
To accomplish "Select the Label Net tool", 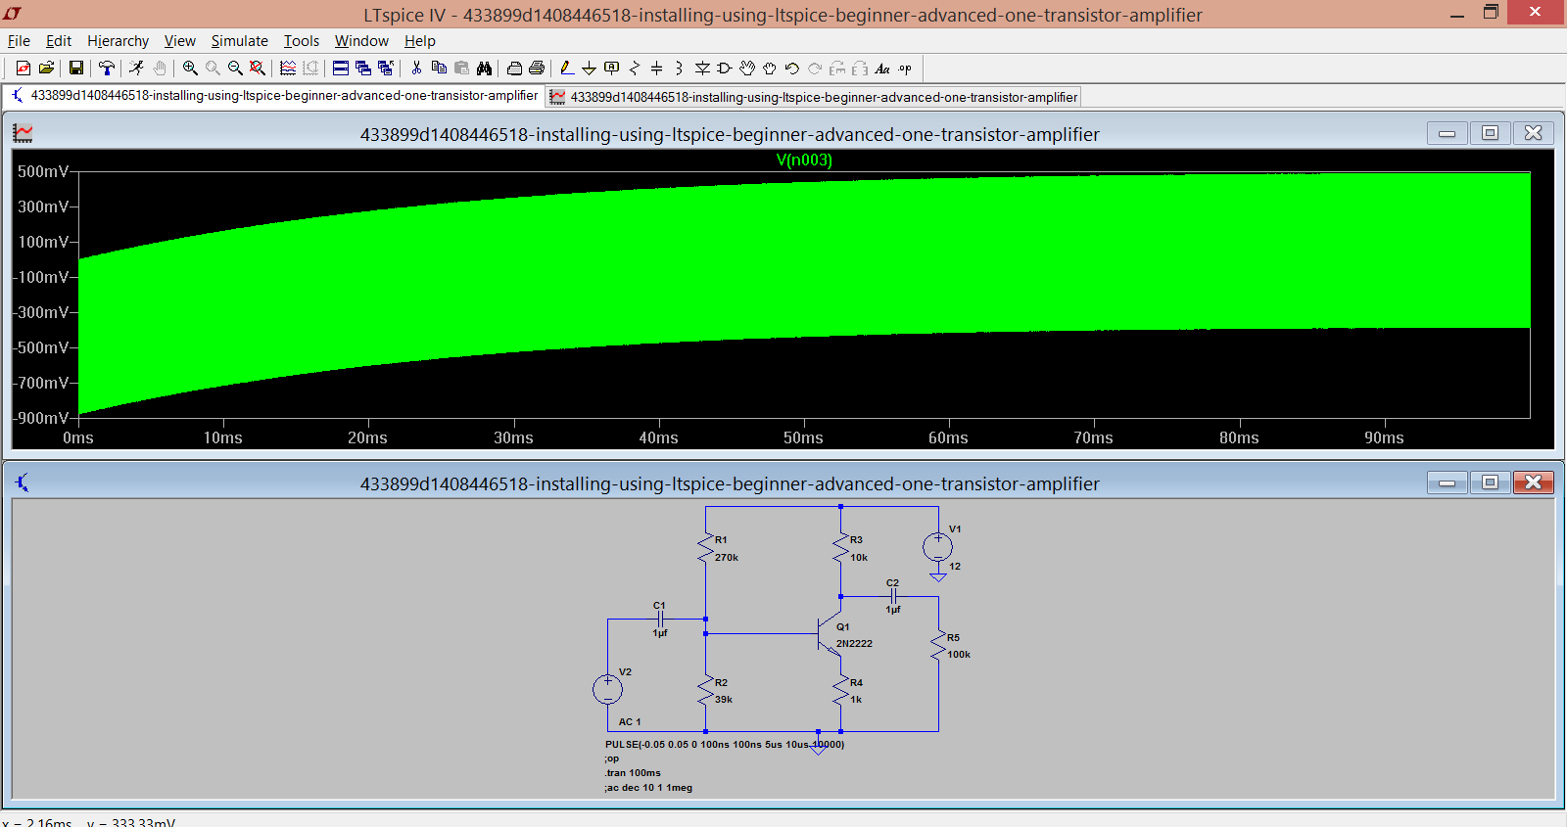I will [x=612, y=69].
